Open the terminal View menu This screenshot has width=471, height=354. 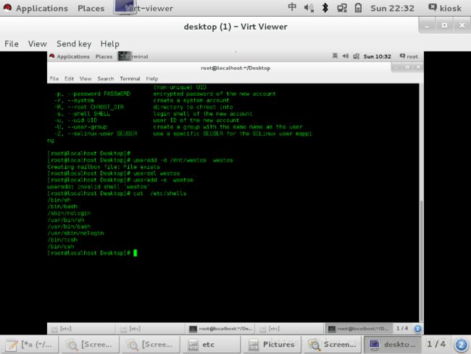click(x=86, y=79)
